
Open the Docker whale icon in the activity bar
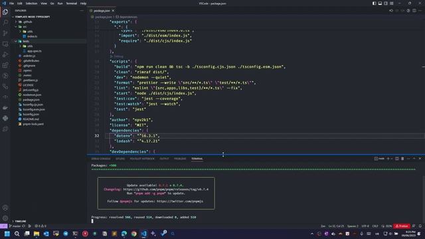[5, 108]
